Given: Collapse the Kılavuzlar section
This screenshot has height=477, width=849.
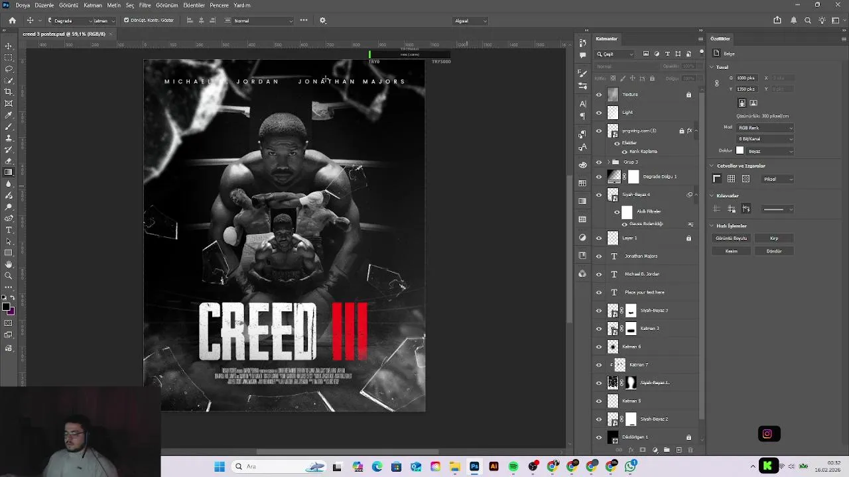Looking at the screenshot, I should tap(712, 195).
